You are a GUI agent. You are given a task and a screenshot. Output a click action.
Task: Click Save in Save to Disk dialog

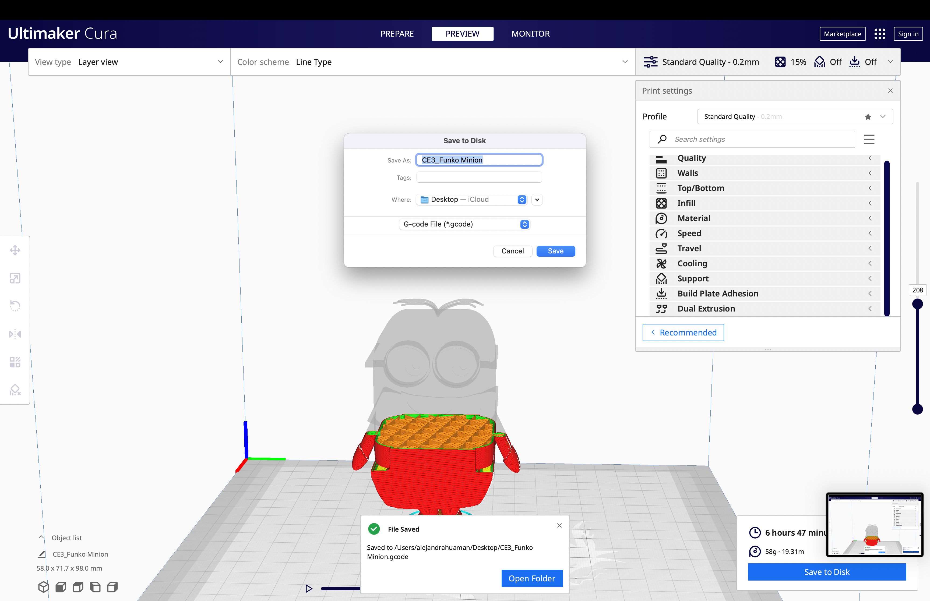pos(556,251)
